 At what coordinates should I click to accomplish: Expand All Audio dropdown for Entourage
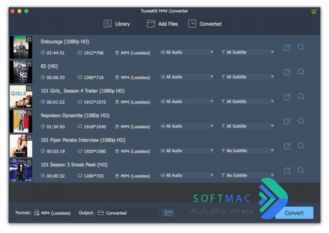187,52
